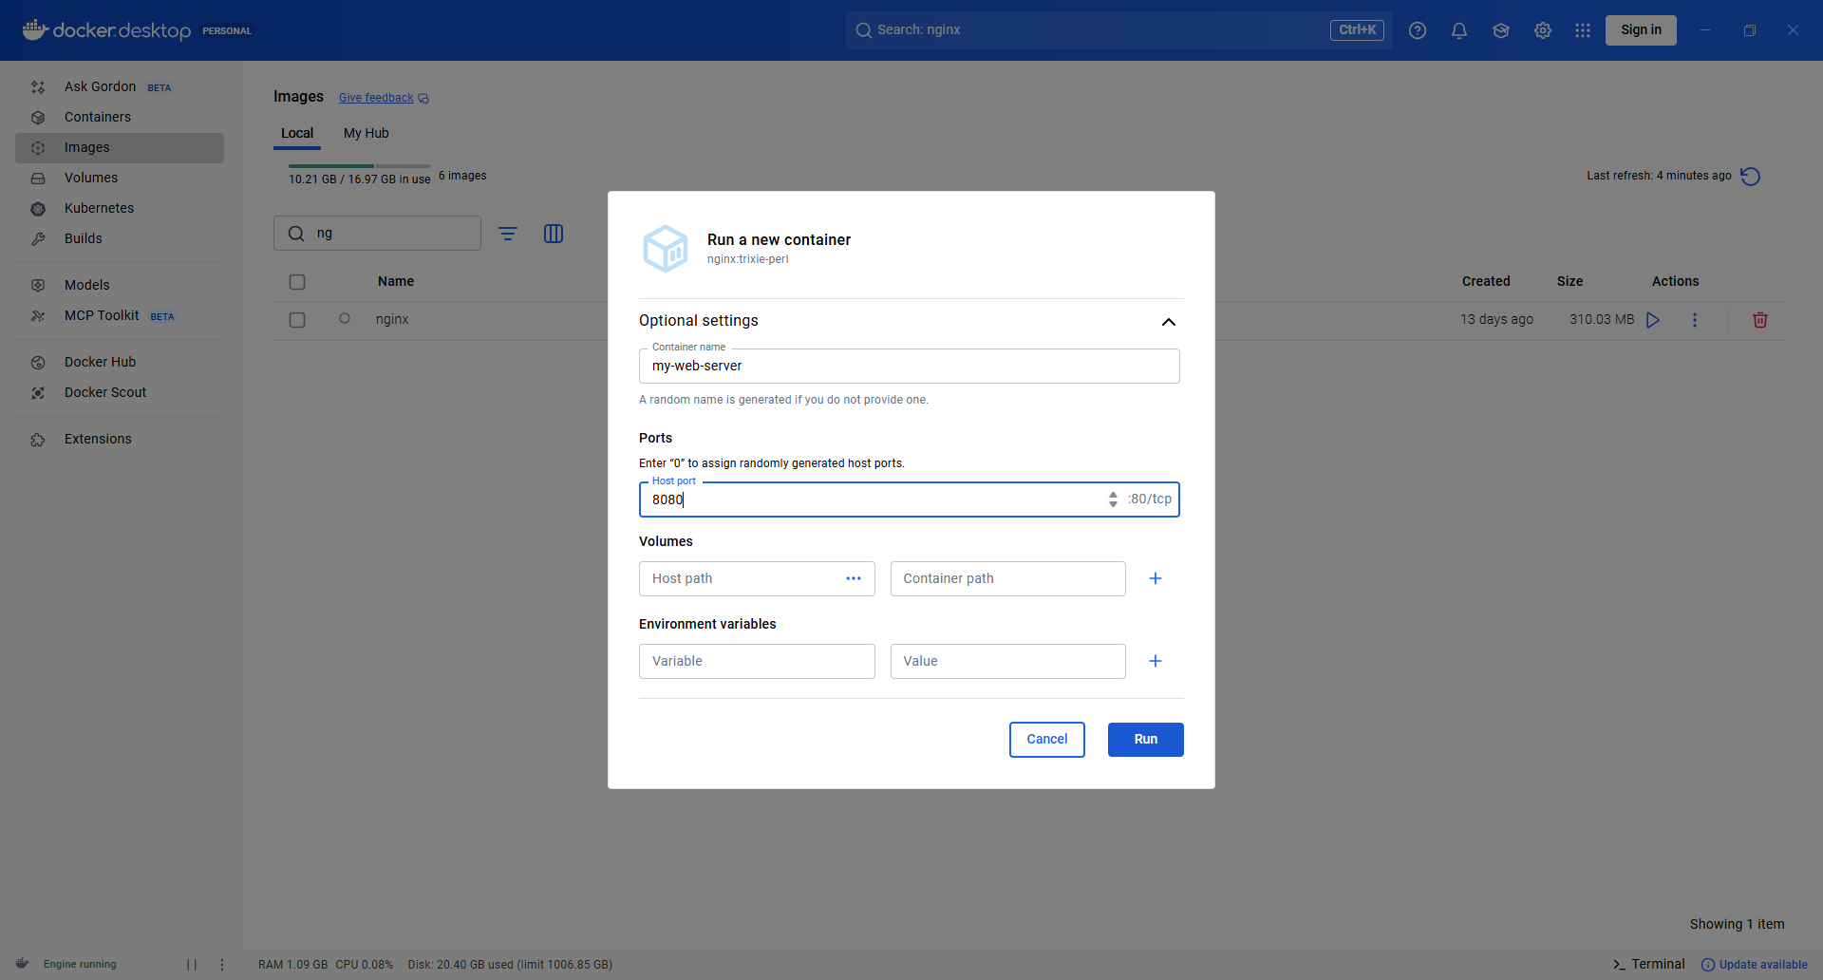The image size is (1823, 980).
Task: Open MCP Toolkit in sidebar
Action: pyautogui.click(x=119, y=315)
